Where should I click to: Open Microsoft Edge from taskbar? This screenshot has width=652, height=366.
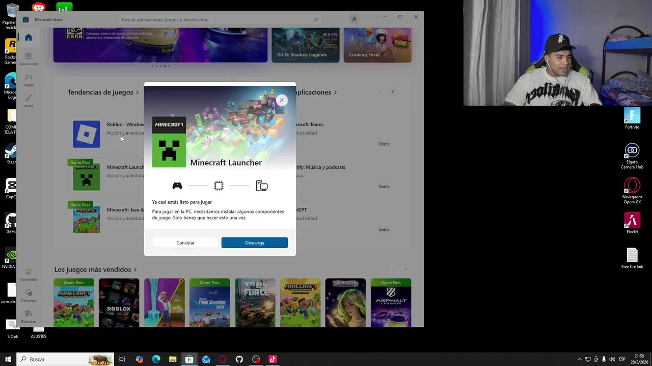[x=156, y=359]
